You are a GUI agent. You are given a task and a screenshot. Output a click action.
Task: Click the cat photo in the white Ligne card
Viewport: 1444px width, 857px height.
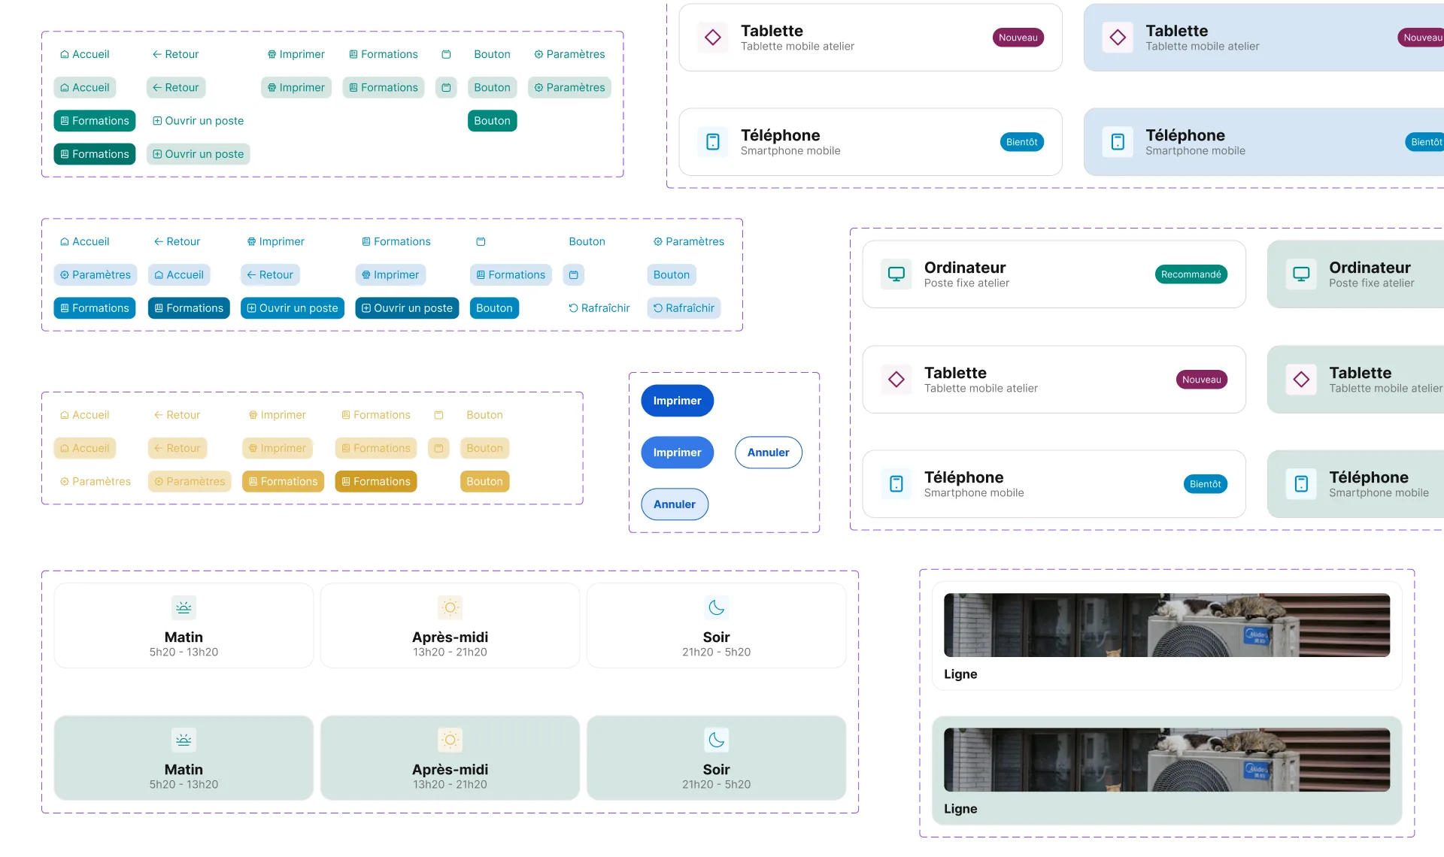click(x=1167, y=625)
